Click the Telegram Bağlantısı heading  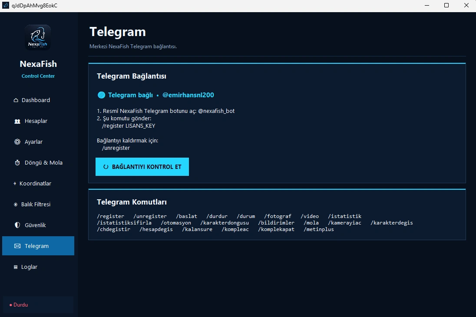click(132, 76)
